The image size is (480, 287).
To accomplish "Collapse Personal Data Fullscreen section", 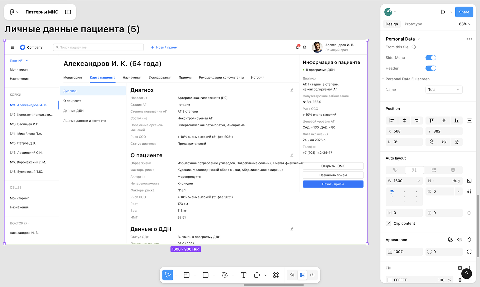I will click(383, 79).
